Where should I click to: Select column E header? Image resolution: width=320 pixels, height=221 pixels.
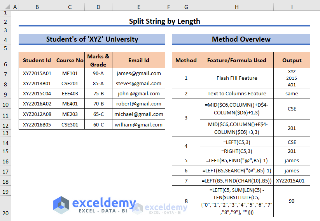138,7
